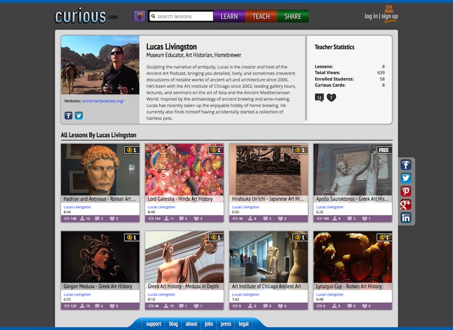Image resolution: width=453 pixels, height=330 pixels.
Task: Click the coin badge on Art Institute of Chicago lesson
Action: pos(300,237)
